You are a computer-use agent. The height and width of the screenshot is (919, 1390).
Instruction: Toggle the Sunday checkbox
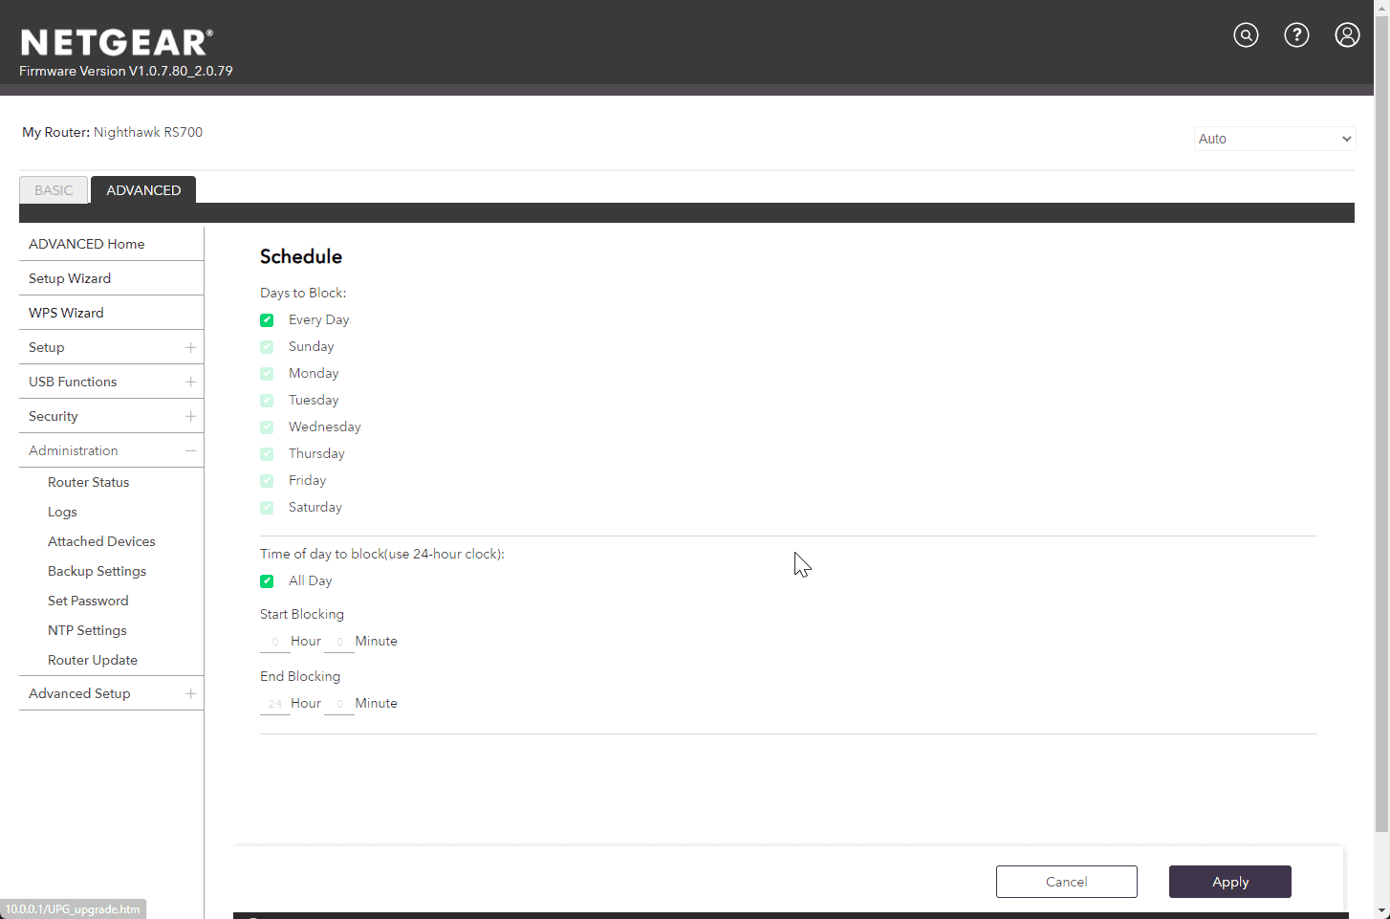click(267, 347)
